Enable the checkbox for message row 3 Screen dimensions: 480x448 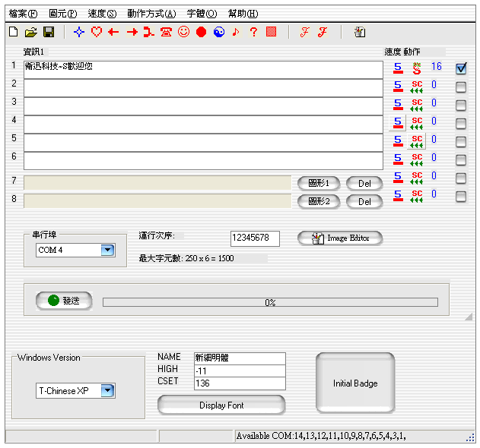461,106
